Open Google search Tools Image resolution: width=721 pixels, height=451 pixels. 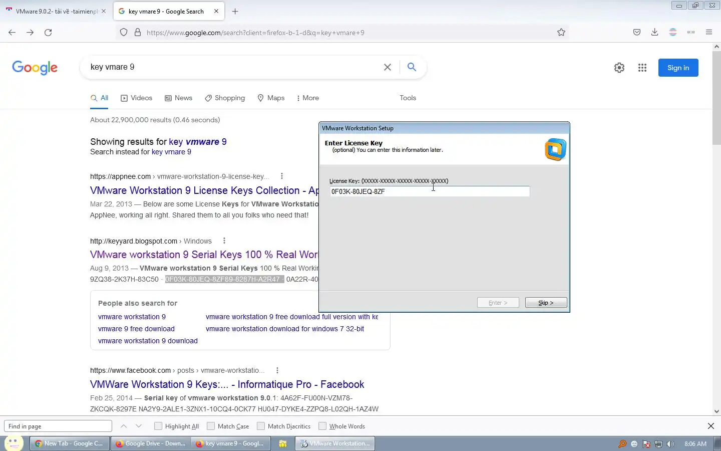click(x=408, y=98)
